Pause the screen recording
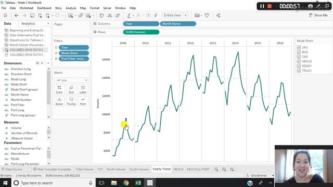This screenshot has width=333, height=187. point(262,6)
